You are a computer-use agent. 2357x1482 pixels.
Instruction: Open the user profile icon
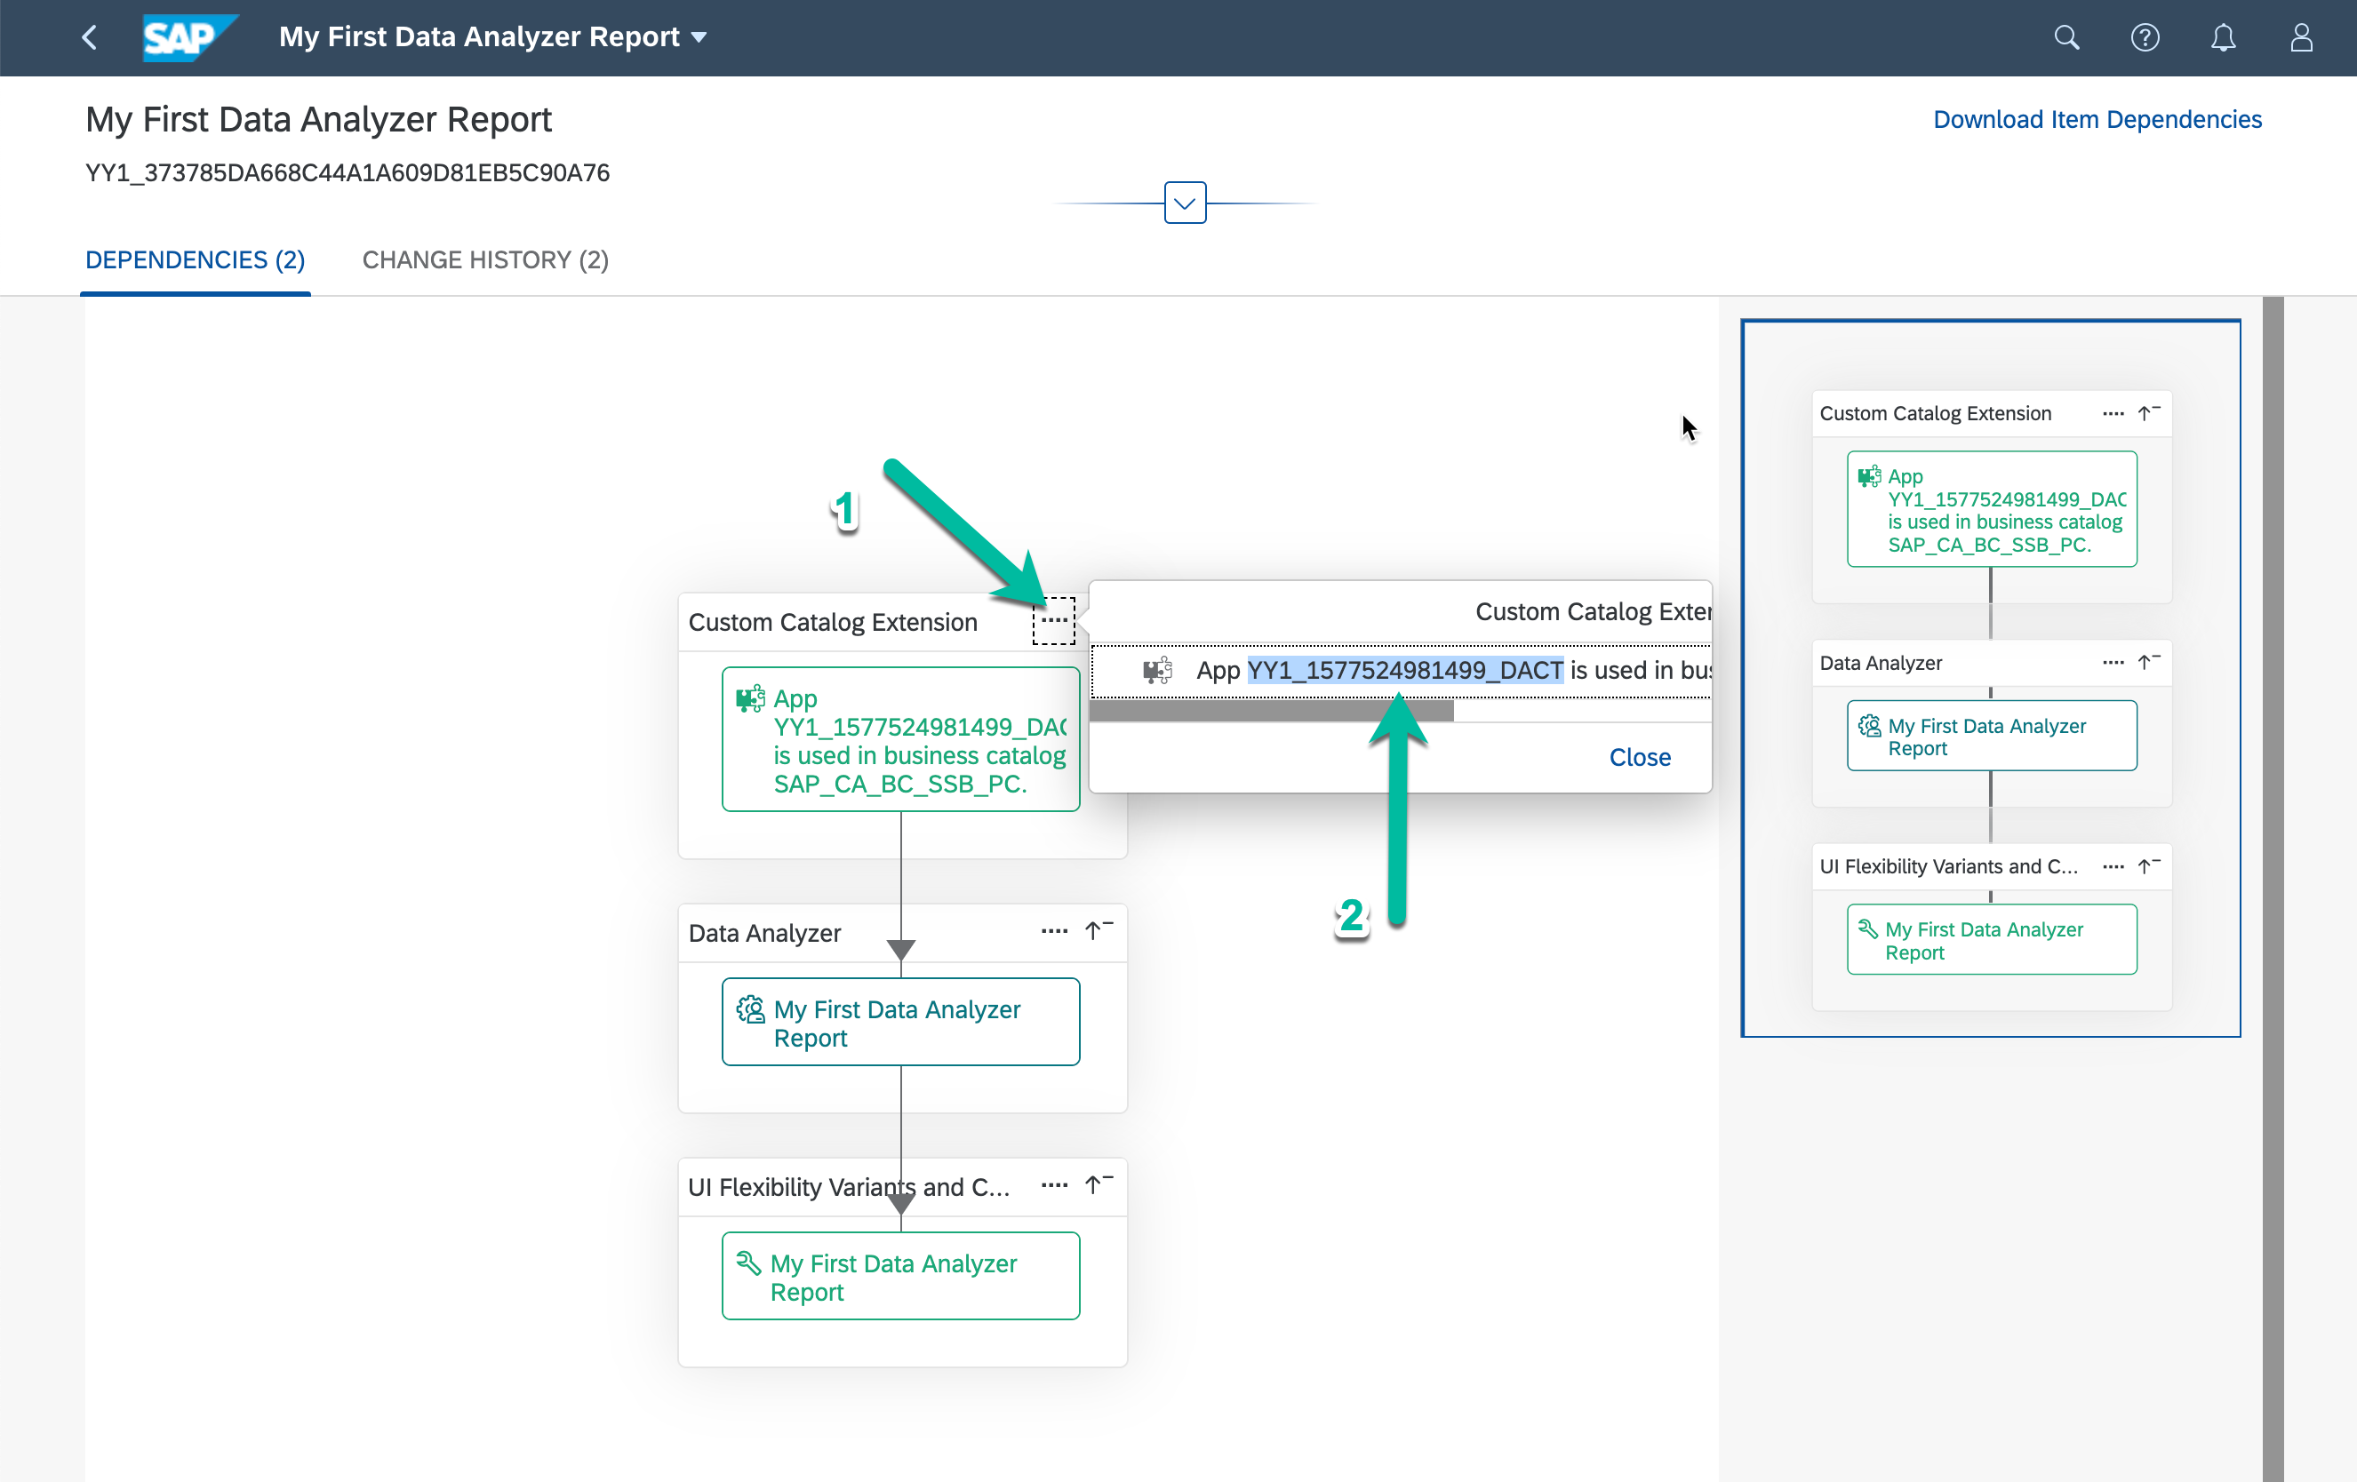[x=2300, y=37]
